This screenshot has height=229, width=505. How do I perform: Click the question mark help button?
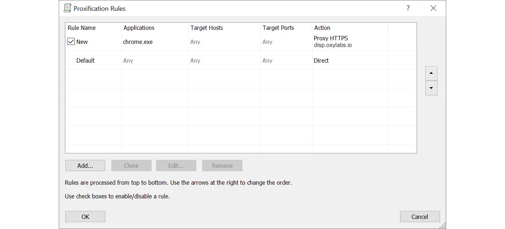(x=408, y=8)
